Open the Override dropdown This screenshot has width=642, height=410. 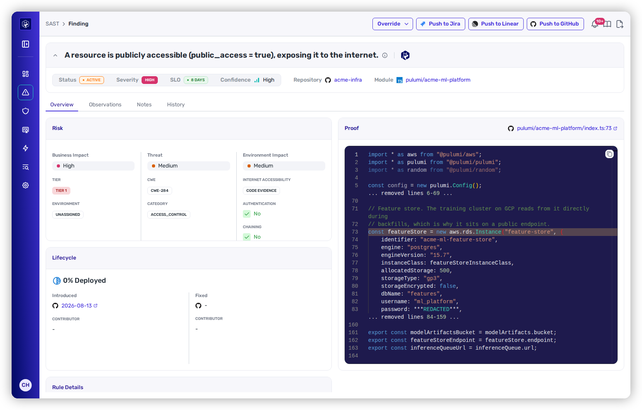(x=393, y=24)
